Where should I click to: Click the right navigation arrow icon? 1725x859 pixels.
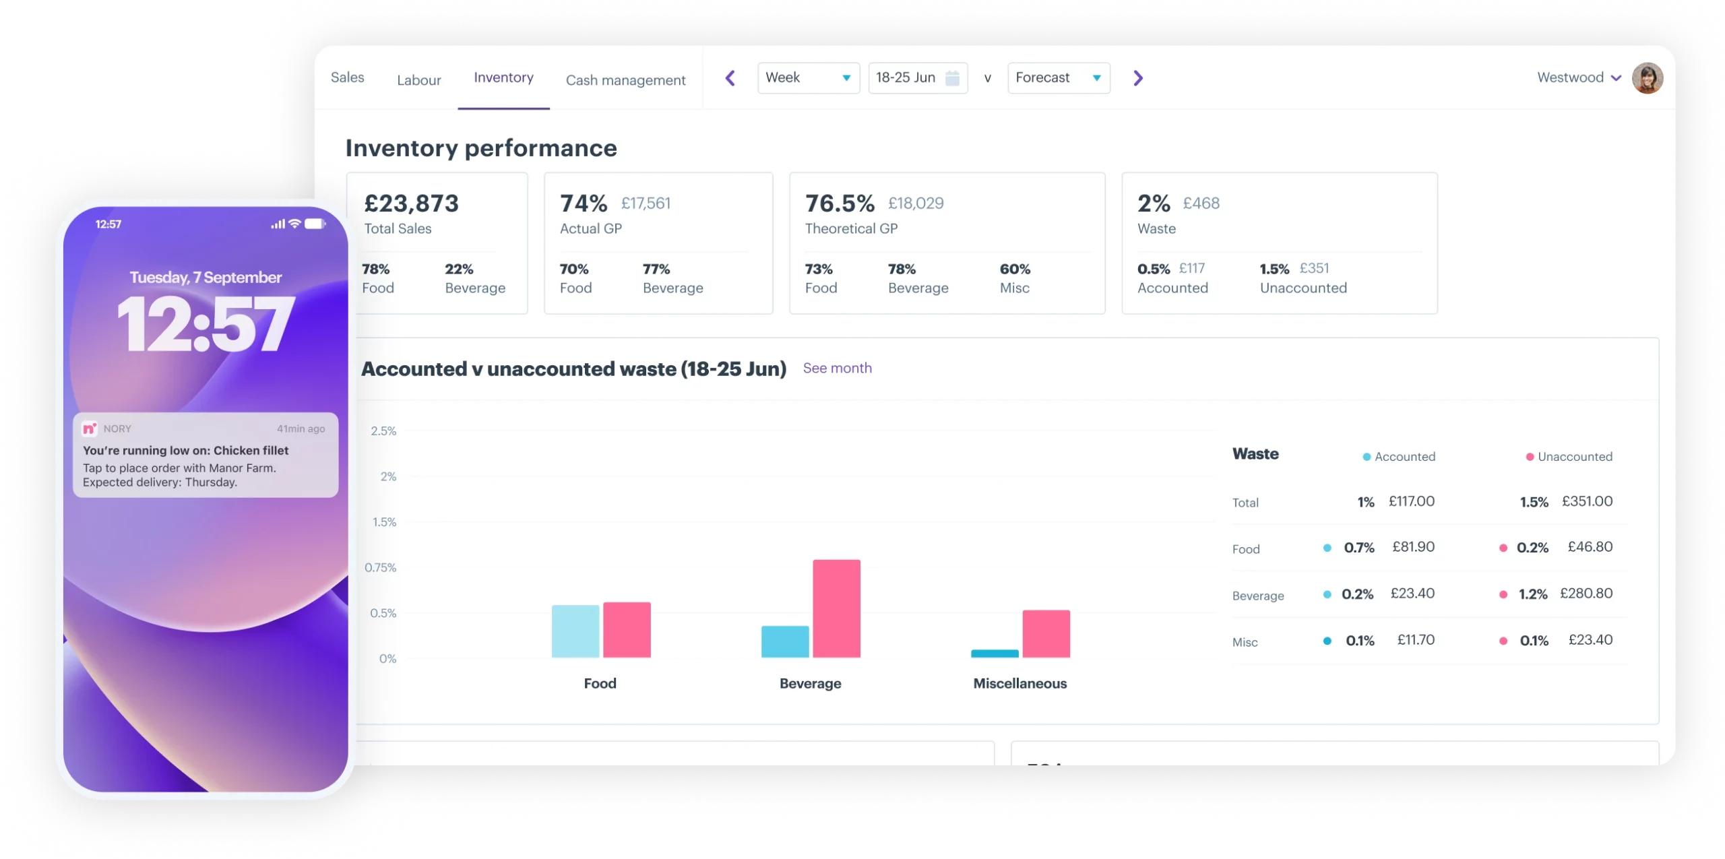1139,77
